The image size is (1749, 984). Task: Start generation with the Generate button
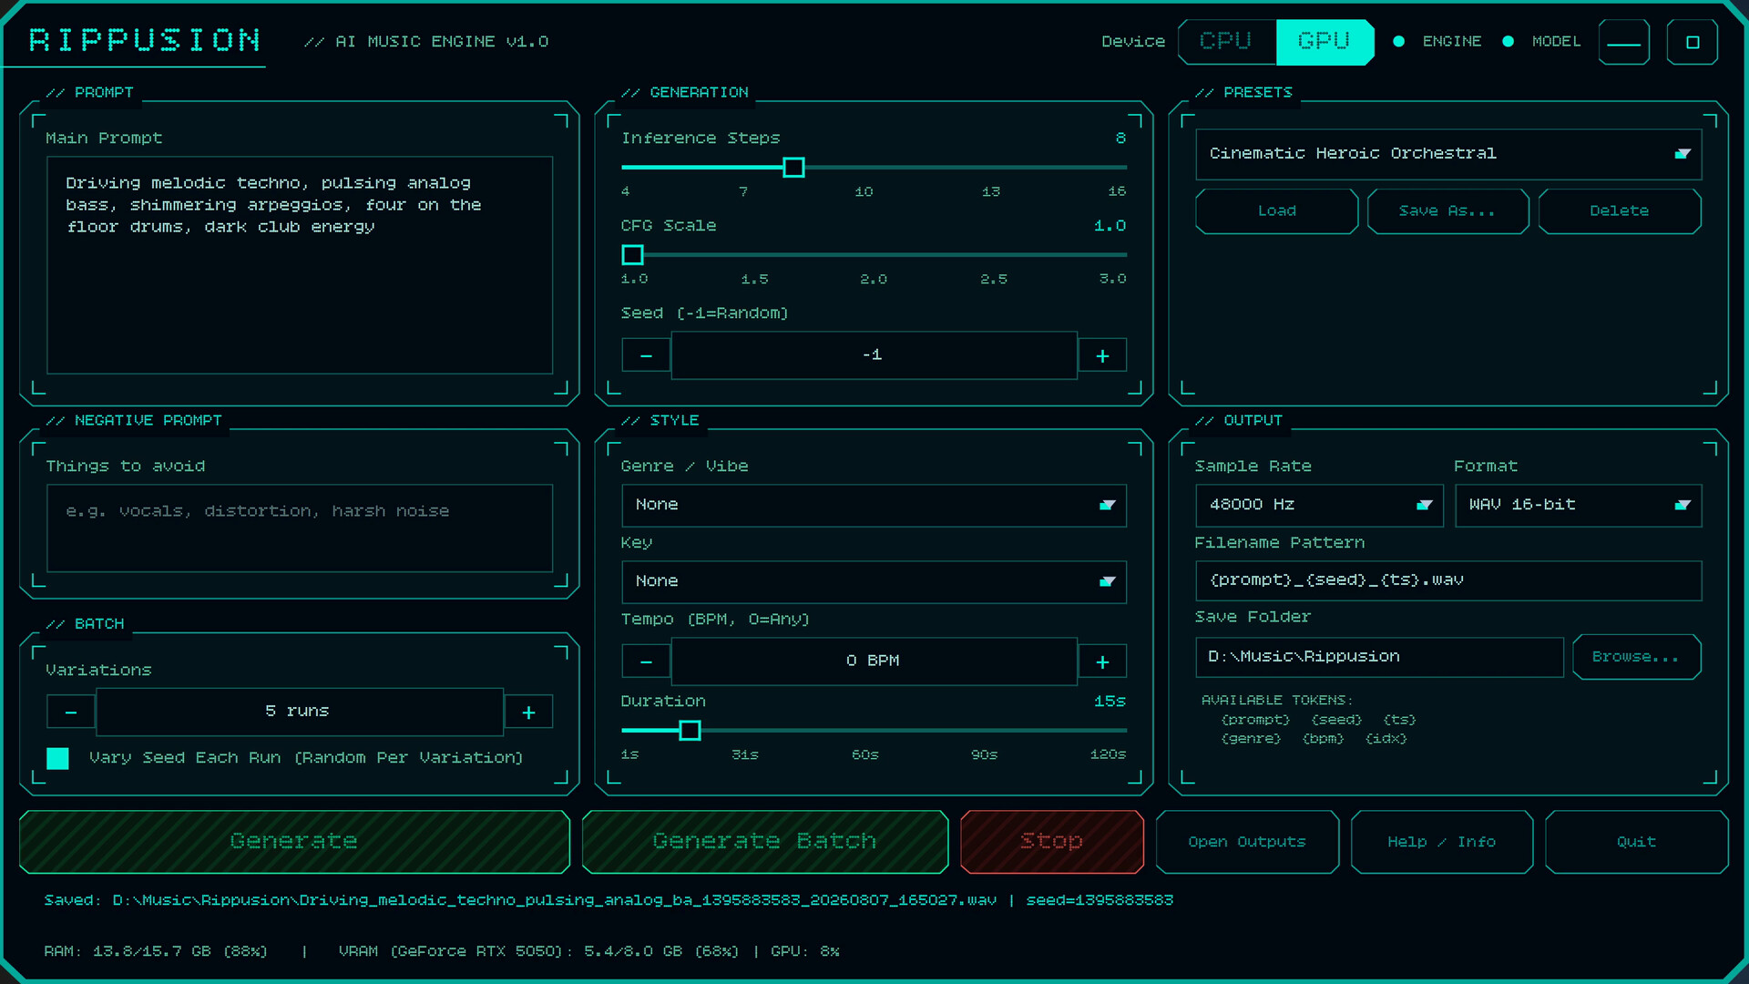pos(294,842)
